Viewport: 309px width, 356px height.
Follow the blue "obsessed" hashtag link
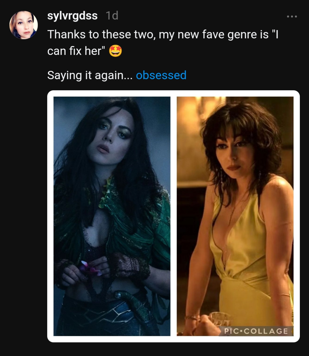click(161, 75)
